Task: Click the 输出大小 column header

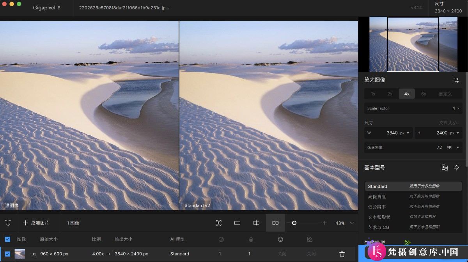Action: point(123,239)
